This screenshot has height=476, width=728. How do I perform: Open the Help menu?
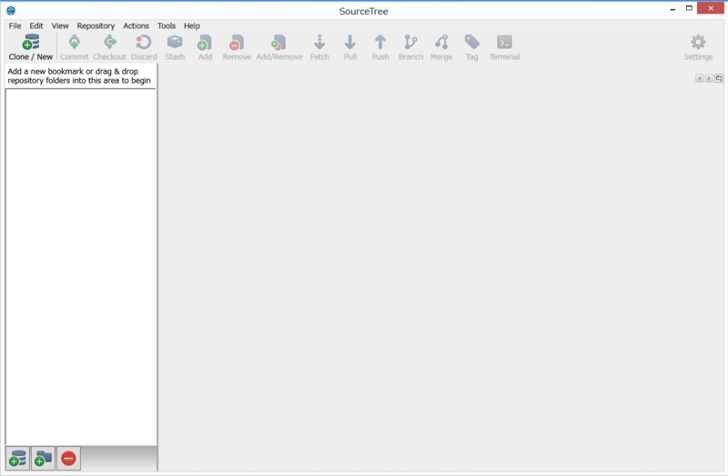192,26
